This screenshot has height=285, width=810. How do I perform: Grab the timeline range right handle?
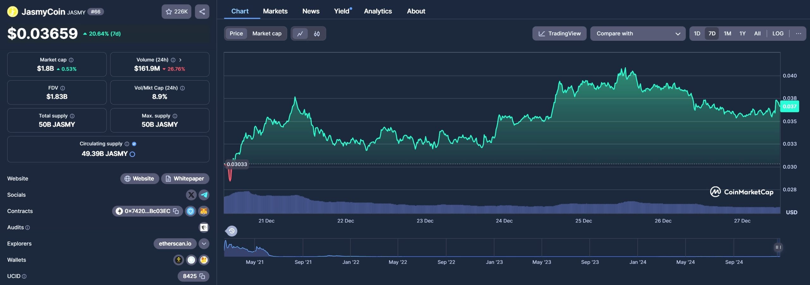point(778,247)
